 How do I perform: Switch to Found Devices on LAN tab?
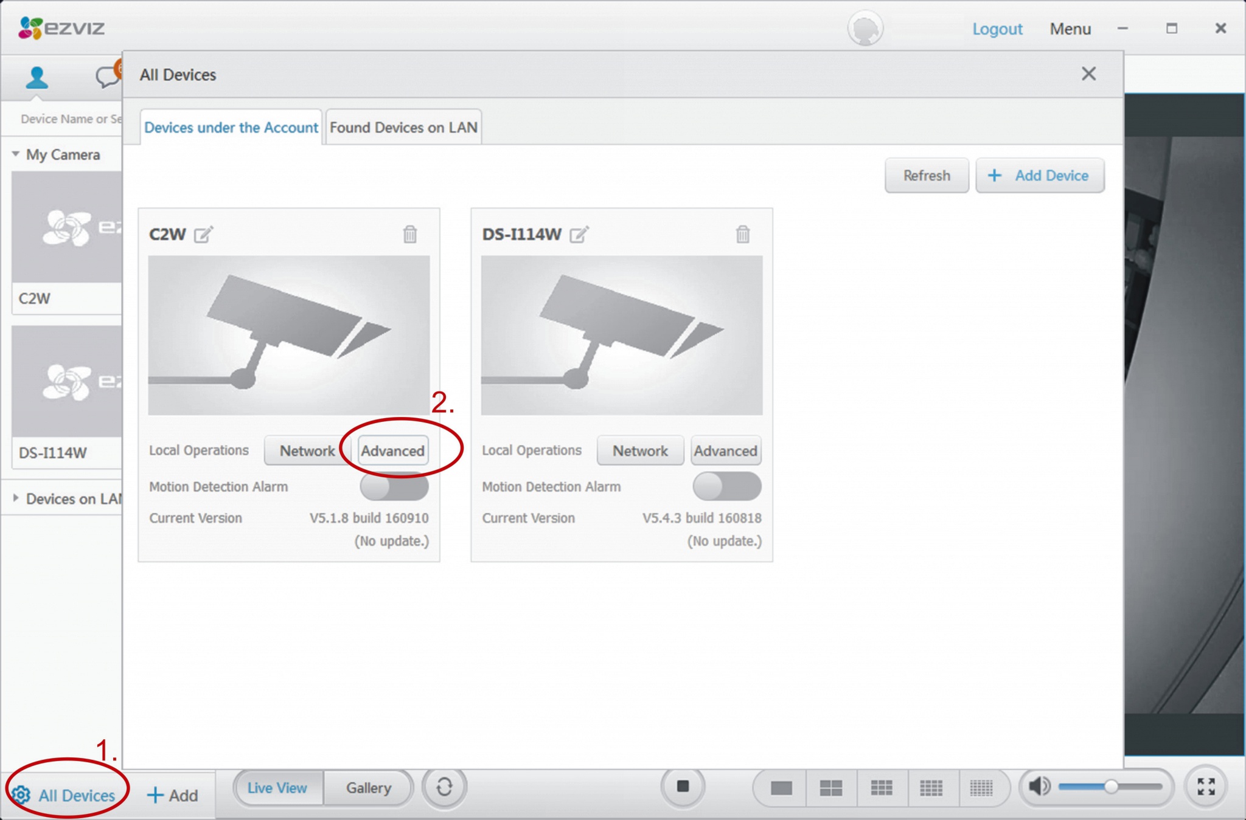tap(403, 128)
